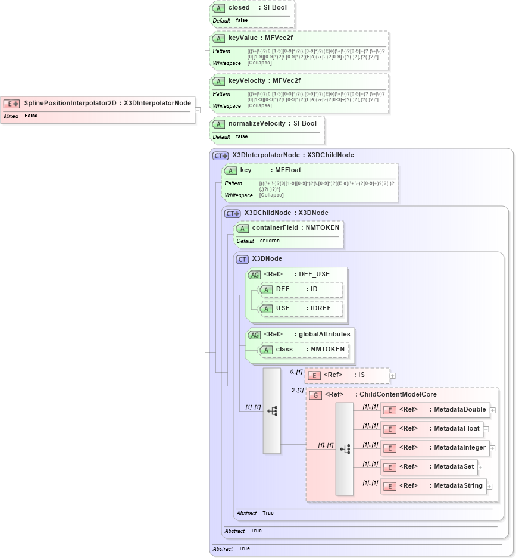
Task: Expand the MetadataFloat element reference
Action: point(486,429)
